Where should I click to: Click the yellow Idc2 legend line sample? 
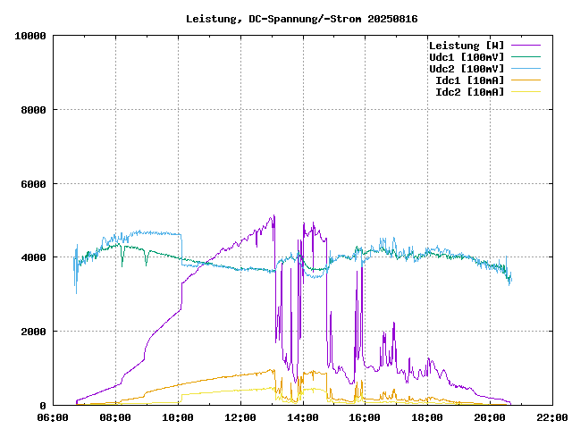[x=526, y=91]
